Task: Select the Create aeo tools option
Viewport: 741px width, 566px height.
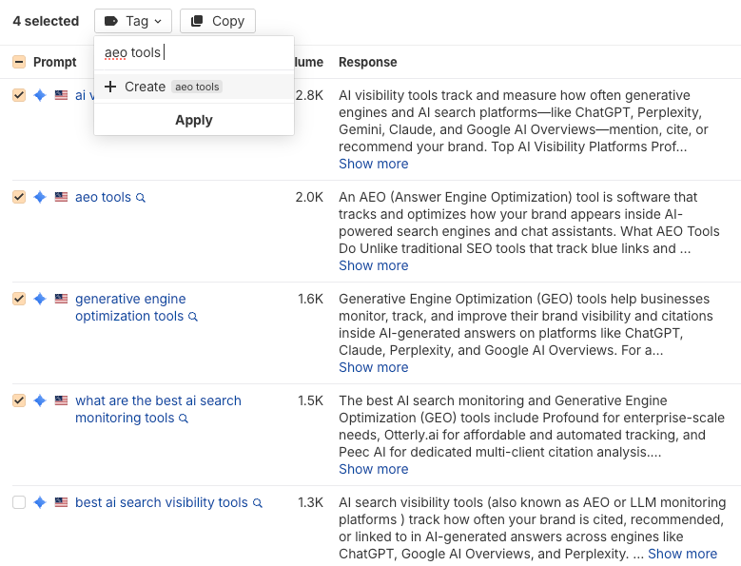Action: tap(194, 87)
